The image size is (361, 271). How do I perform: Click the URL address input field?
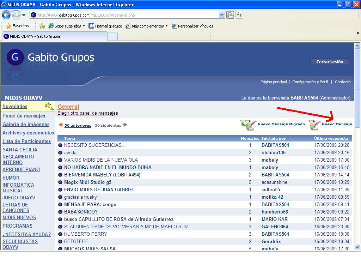[127, 15]
